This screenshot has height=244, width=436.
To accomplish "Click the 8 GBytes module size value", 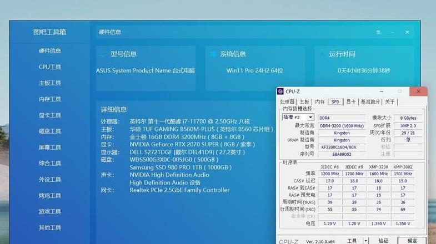I will coord(408,118).
